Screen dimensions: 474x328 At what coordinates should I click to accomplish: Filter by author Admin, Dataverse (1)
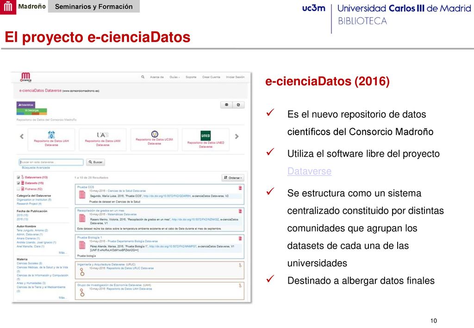(30, 235)
